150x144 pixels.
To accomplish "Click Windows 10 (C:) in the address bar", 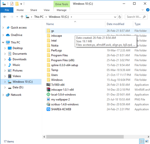I will point(59,17).
